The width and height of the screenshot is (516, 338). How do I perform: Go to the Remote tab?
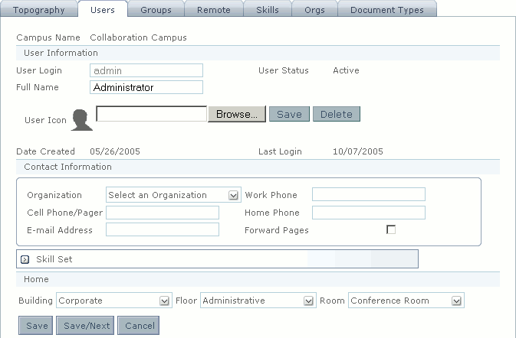coord(214,9)
